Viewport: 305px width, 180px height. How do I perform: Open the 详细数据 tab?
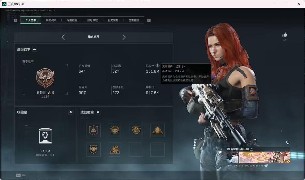tap(72, 20)
